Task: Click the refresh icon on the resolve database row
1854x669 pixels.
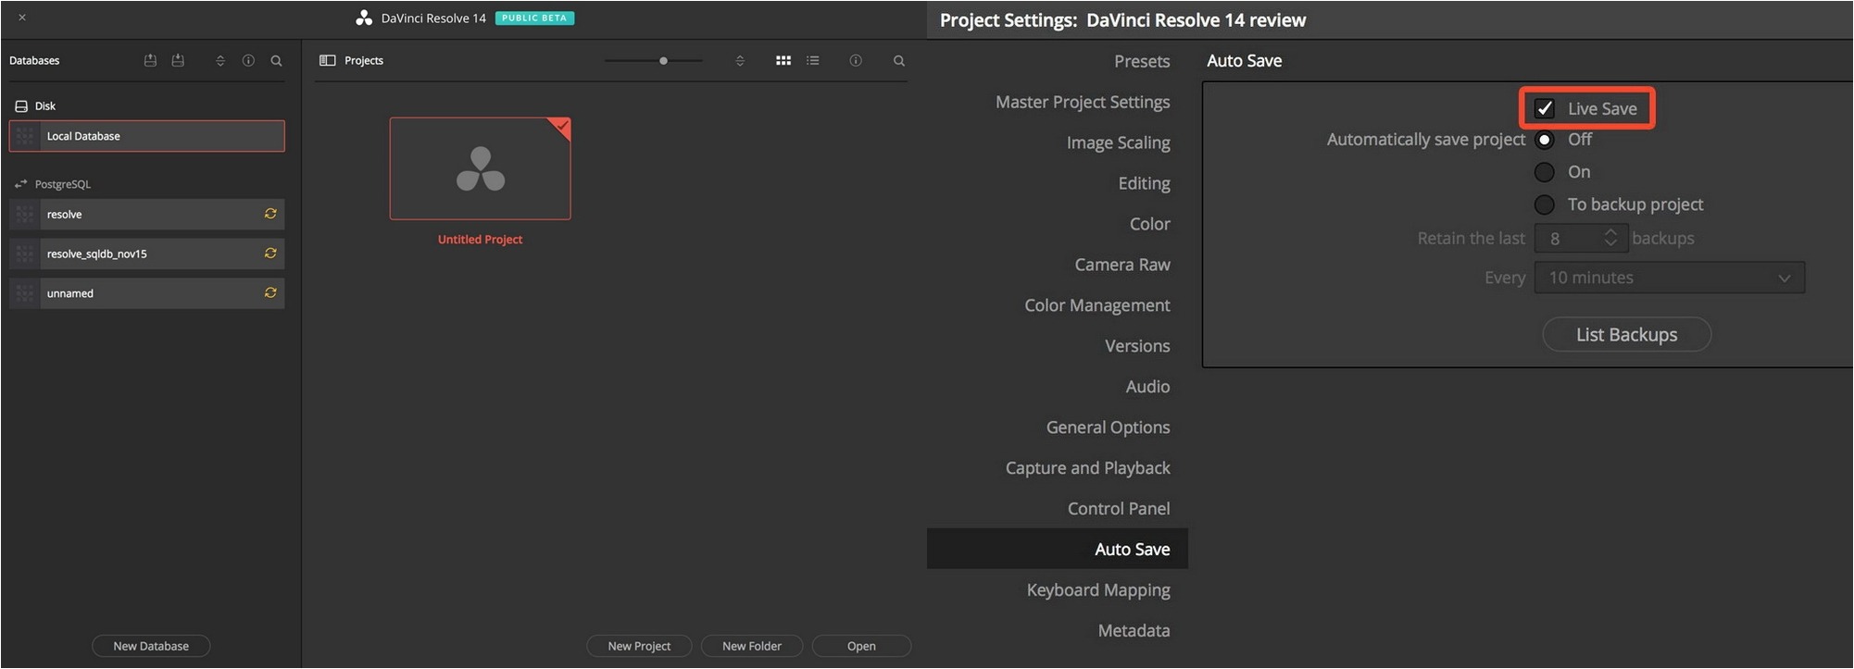Action: point(270,214)
